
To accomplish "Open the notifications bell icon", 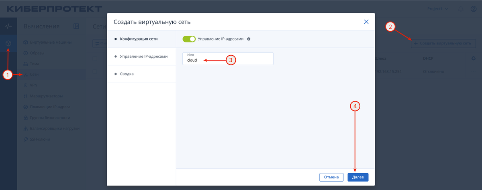I will (x=461, y=8).
